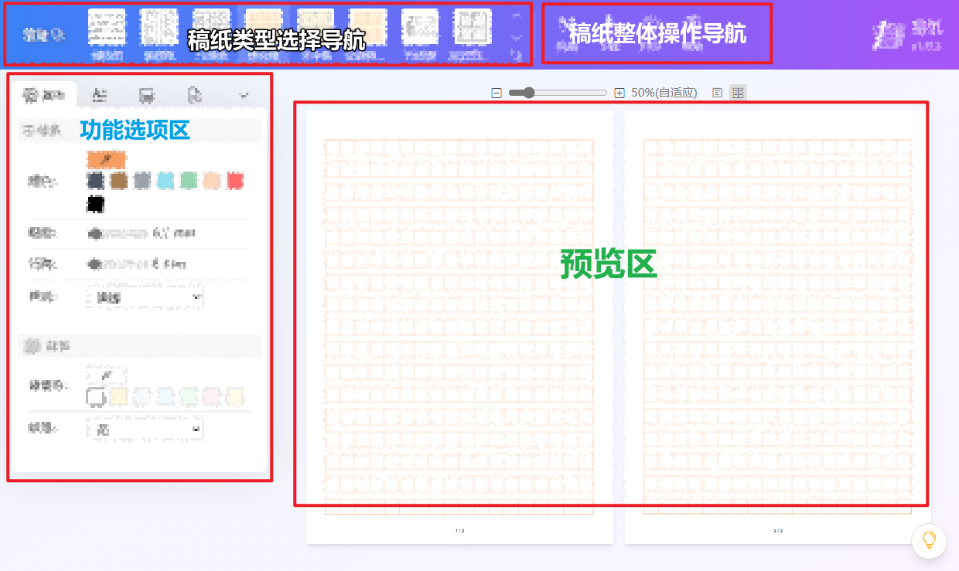Image resolution: width=959 pixels, height=571 pixels.
Task: Select the white background color swatch
Action: 96,397
